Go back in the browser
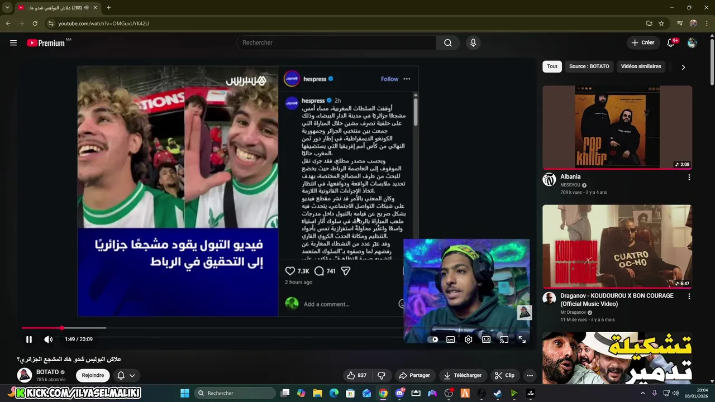The width and height of the screenshot is (715, 402). 8,23
